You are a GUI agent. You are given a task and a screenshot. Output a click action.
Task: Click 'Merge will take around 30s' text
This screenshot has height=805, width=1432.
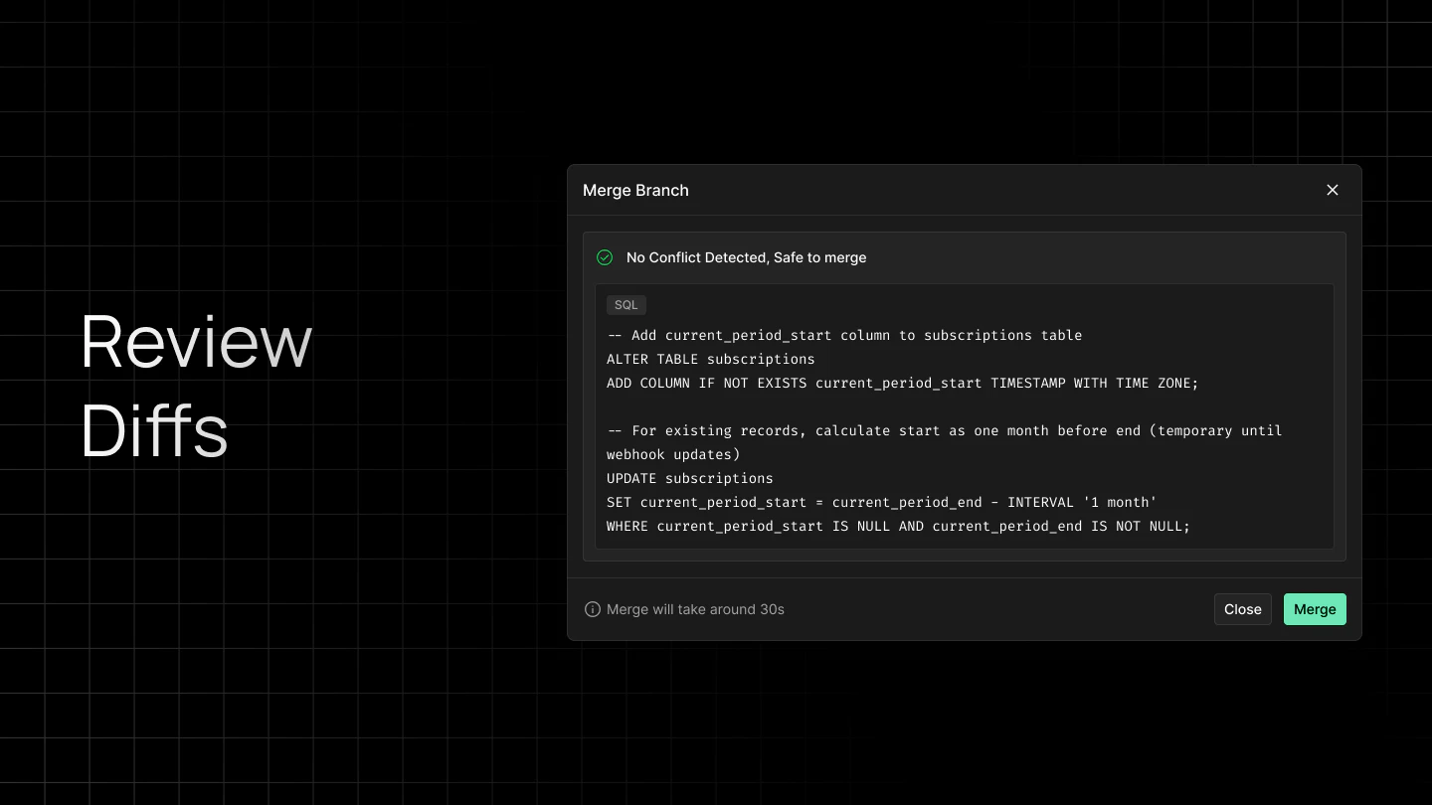coord(695,609)
